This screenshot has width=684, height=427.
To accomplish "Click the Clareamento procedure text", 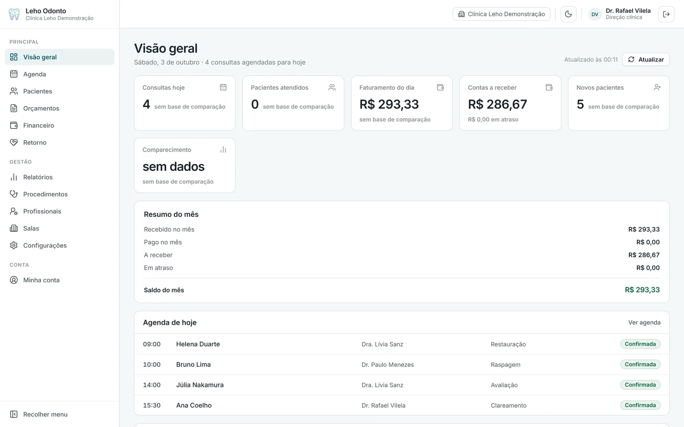I will pos(508,405).
